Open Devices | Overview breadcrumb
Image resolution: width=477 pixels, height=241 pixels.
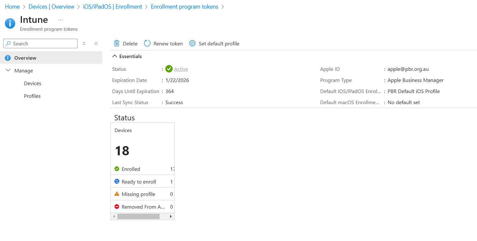pos(52,7)
